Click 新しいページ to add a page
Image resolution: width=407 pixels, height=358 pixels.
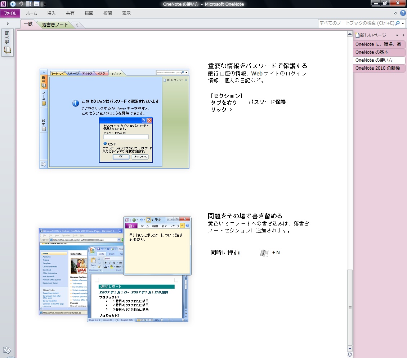371,35
